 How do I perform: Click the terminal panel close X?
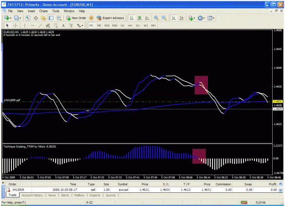coord(3,183)
